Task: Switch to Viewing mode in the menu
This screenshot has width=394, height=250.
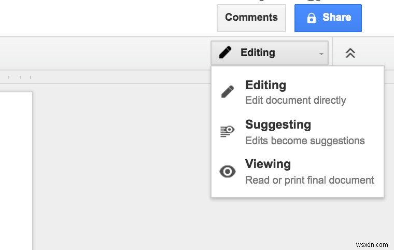Action: (268, 164)
